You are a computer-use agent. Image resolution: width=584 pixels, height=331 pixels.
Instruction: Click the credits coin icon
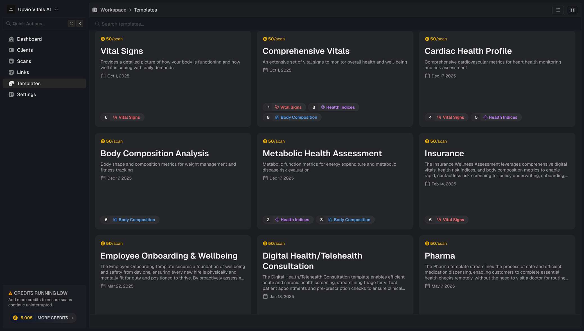click(x=15, y=318)
